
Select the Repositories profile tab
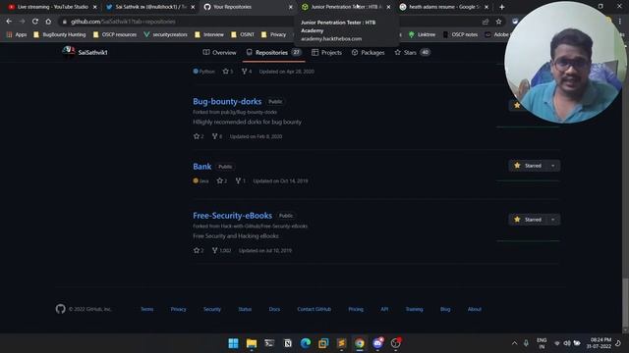[273, 52]
